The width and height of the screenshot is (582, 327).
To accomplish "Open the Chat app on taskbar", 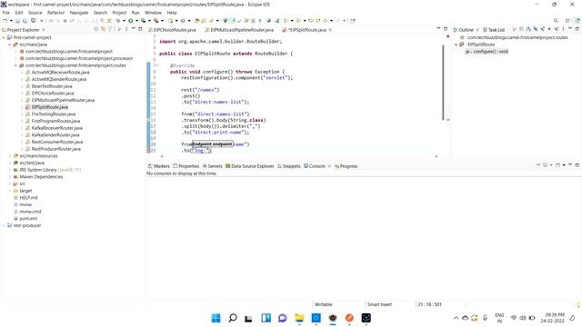I will click(283, 318).
